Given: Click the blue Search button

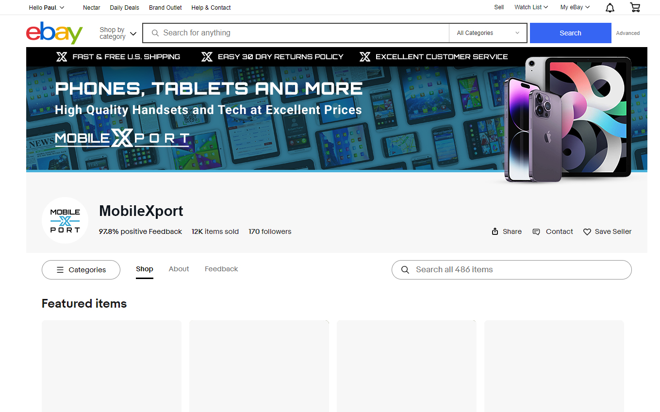Looking at the screenshot, I should 570,33.
